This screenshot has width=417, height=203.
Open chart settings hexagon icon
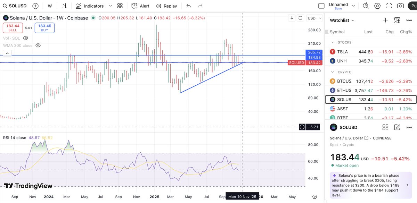[x=378, y=6]
